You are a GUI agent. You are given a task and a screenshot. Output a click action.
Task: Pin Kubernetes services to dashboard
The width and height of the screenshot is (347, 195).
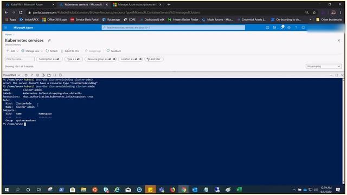[x=49, y=41]
